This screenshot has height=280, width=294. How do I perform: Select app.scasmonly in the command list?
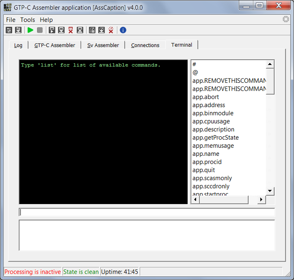click(229, 178)
